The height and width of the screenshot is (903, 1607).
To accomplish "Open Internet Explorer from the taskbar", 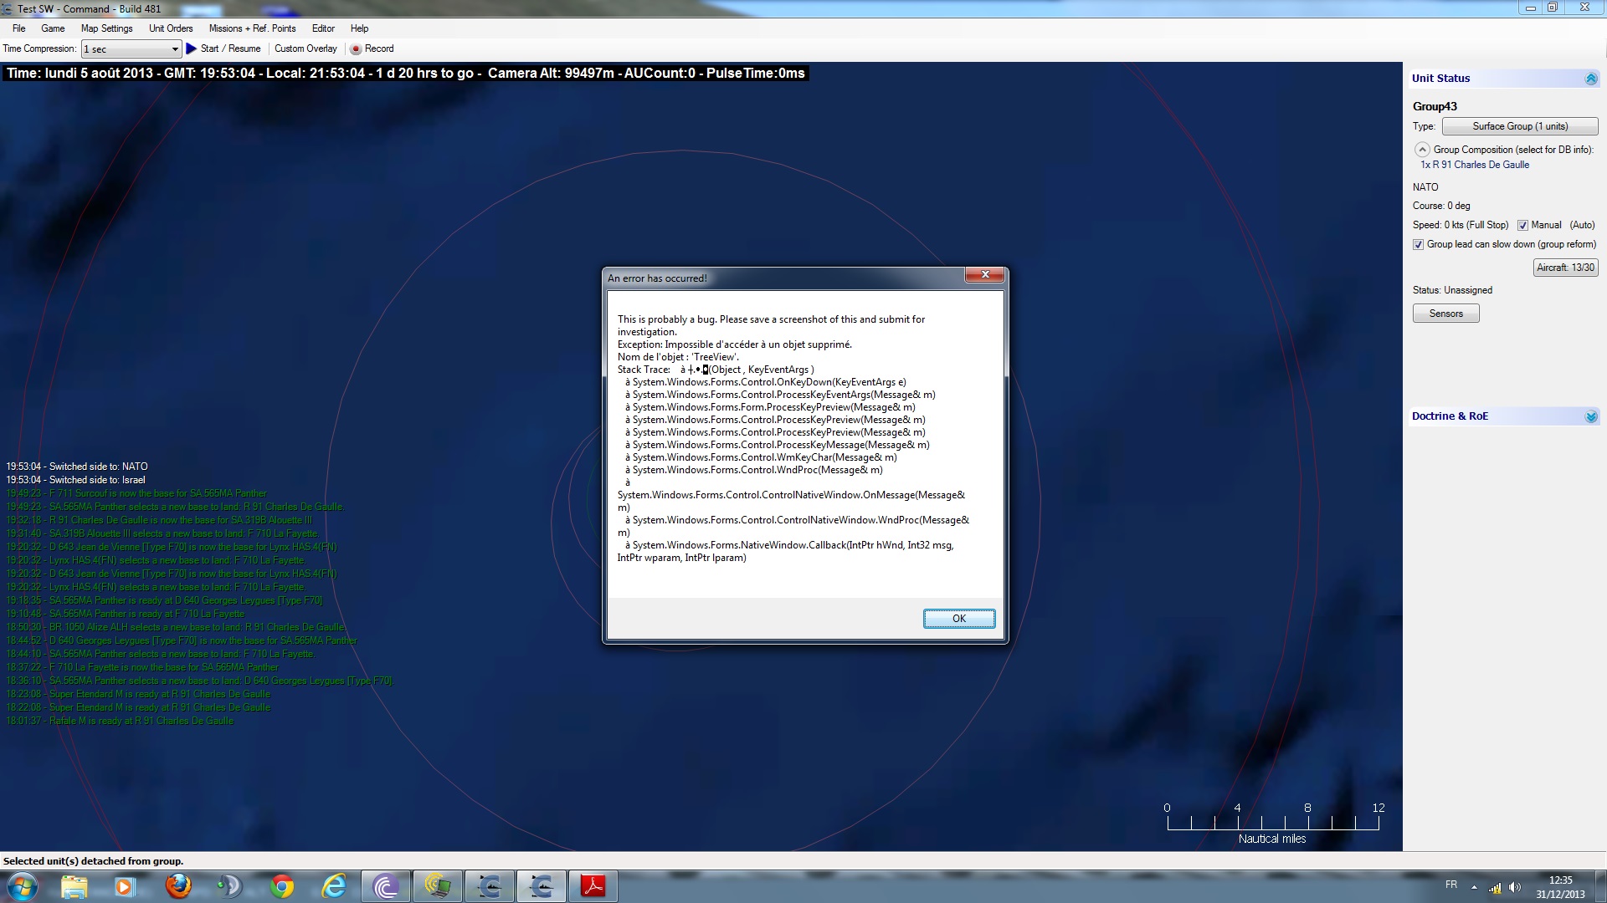I will [x=334, y=885].
